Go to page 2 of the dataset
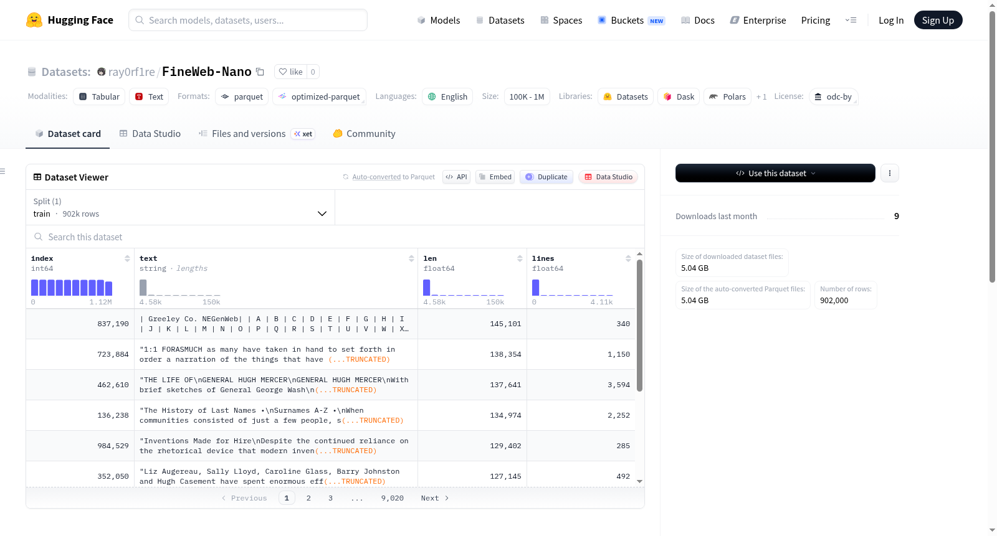This screenshot has height=536, width=997. [x=308, y=498]
